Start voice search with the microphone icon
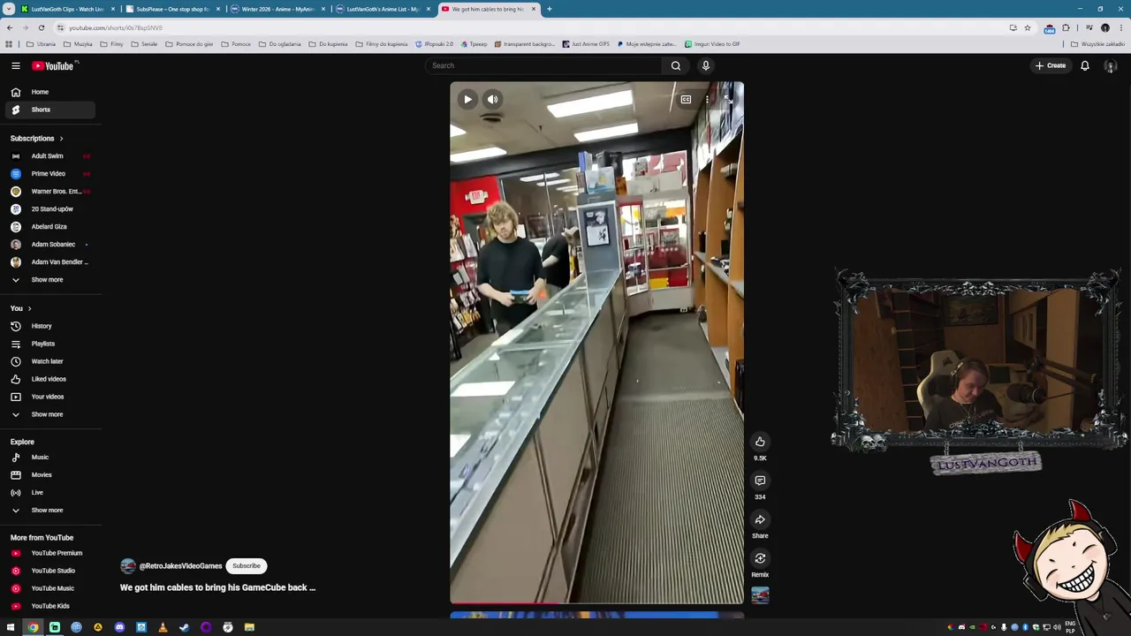Image resolution: width=1131 pixels, height=636 pixels. tap(705, 65)
